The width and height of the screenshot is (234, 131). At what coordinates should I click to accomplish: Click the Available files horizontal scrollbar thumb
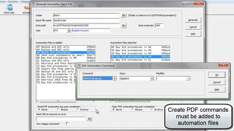coord(58,101)
